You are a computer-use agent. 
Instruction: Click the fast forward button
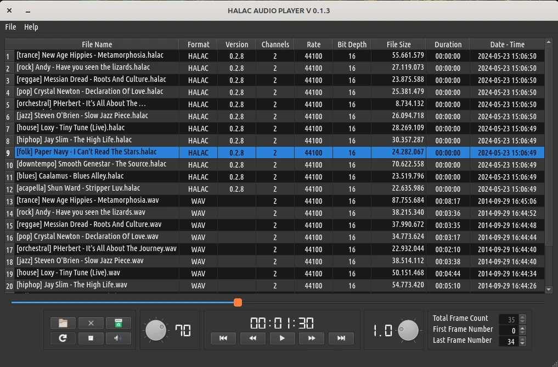point(312,338)
